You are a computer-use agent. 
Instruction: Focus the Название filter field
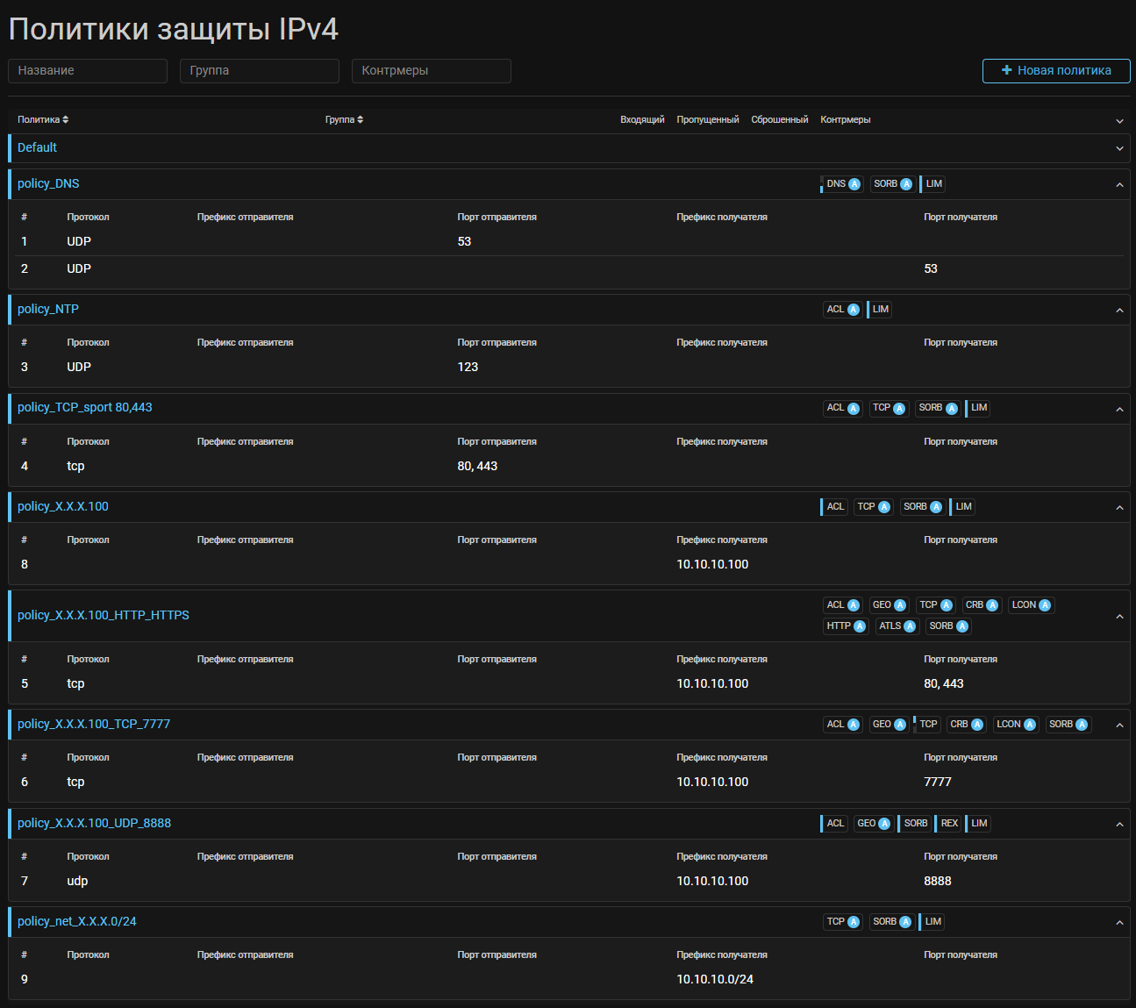(88, 71)
